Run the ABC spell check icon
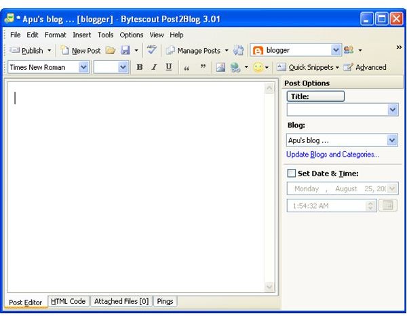Screen dimensions: 407x316 (151, 50)
